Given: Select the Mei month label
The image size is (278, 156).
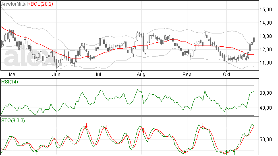Looking at the screenshot, I should tap(12, 74).
